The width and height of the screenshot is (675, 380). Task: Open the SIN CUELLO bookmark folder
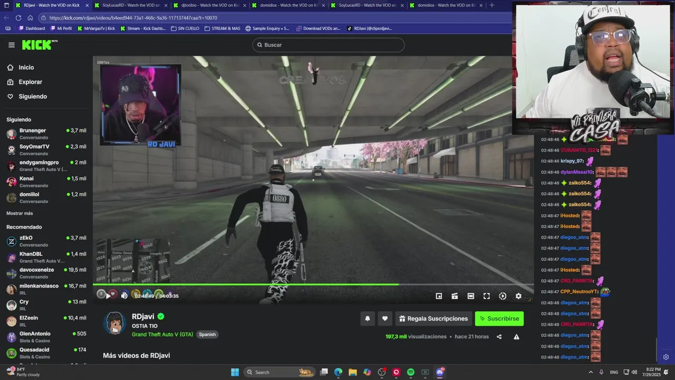pos(185,28)
